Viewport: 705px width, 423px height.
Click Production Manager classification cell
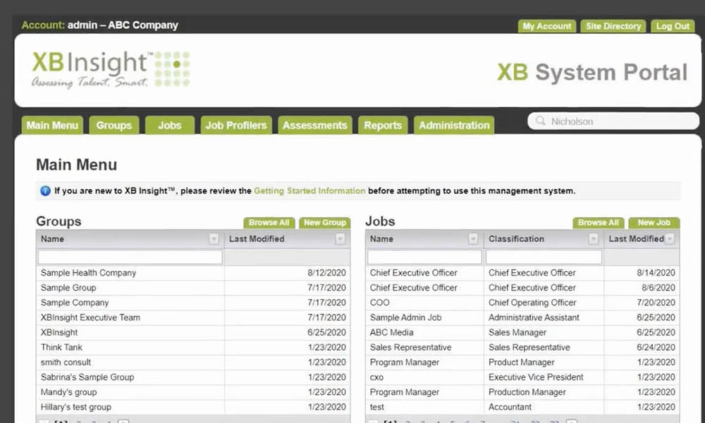click(527, 392)
